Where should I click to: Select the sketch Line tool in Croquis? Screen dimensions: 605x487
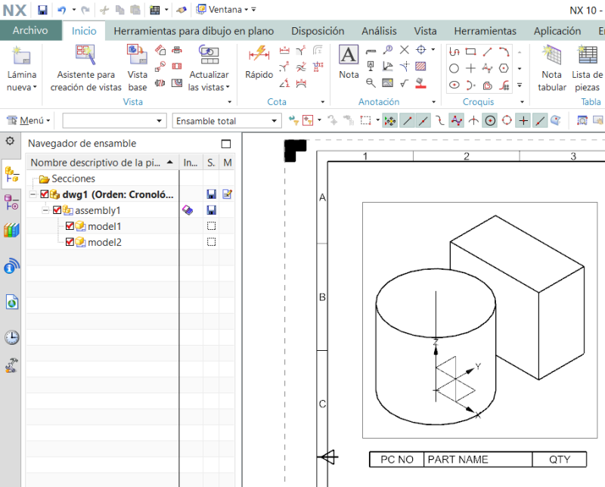coord(487,51)
